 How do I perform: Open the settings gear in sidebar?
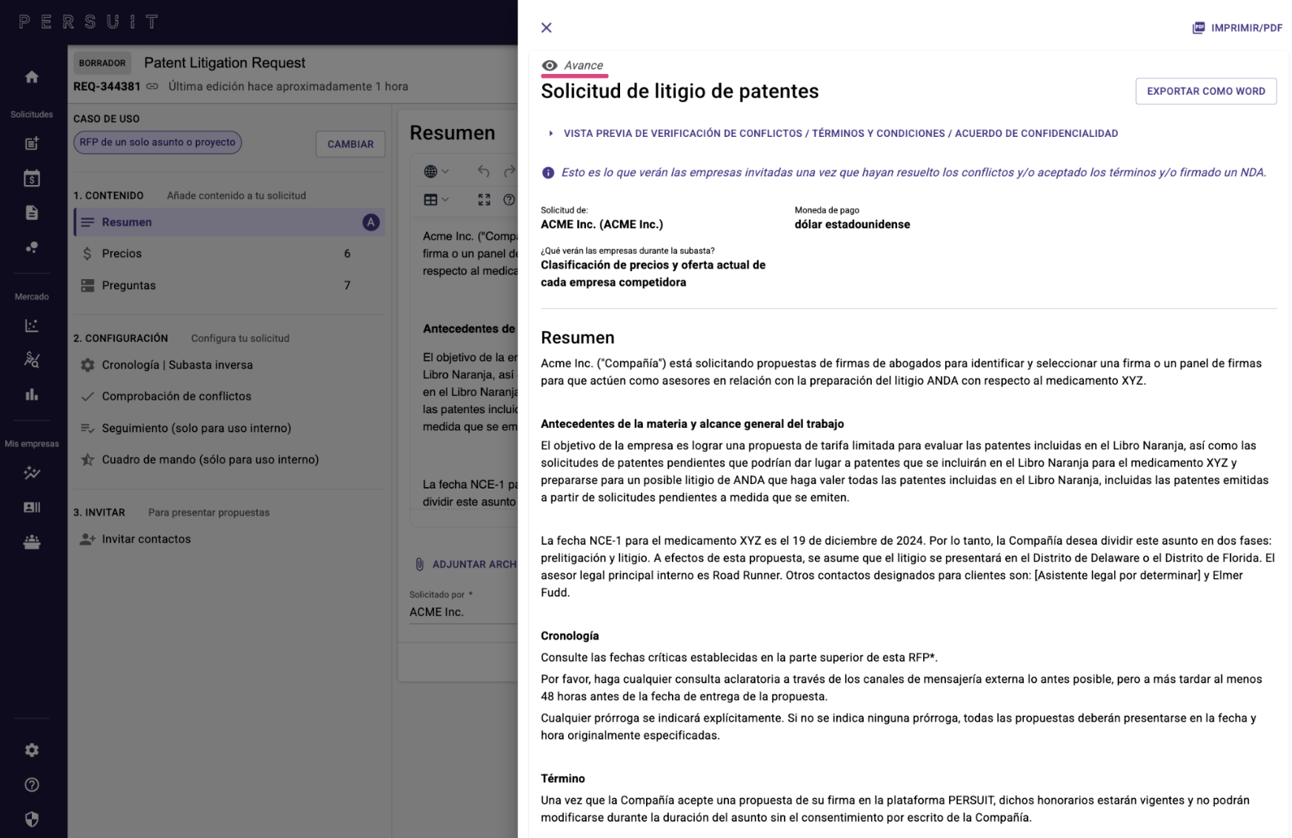click(32, 750)
